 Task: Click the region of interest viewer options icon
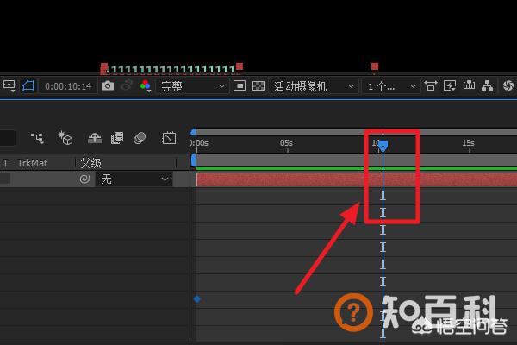tap(9, 86)
